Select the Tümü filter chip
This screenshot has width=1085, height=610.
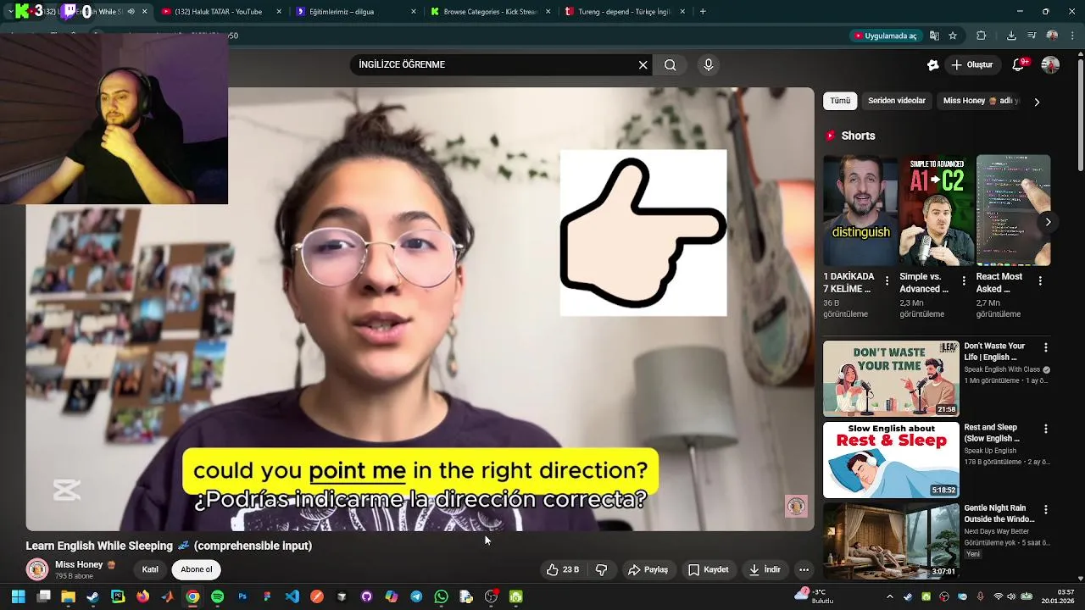pos(840,101)
